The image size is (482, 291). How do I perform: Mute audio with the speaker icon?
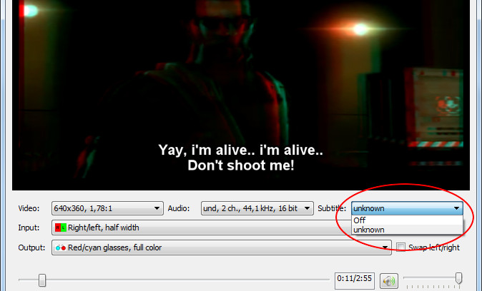coord(389,281)
